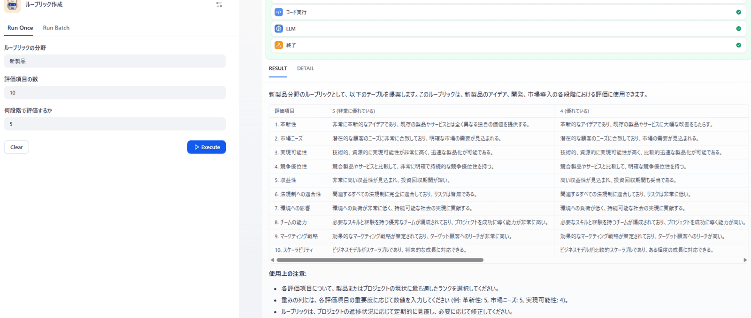Click the cell 環境への負荷が非常に低く

point(402,208)
